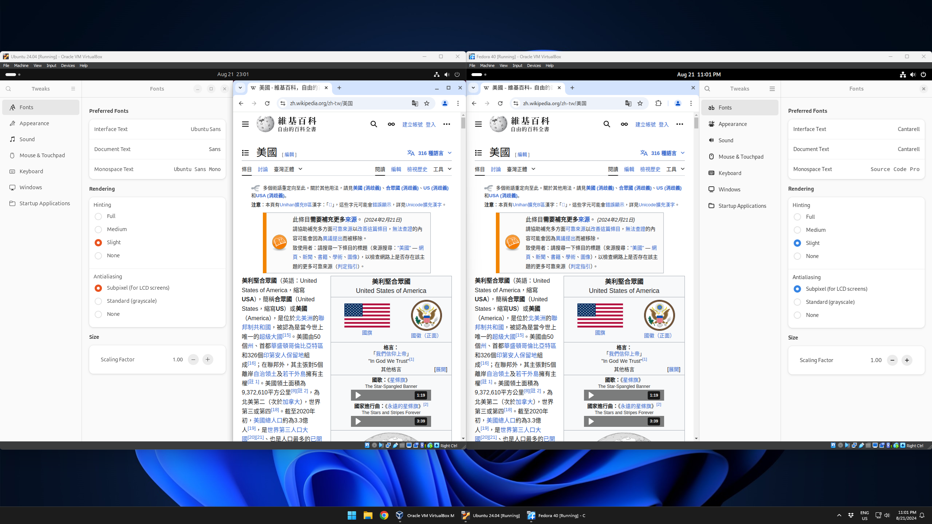Bookmark page with star in Ubuntu Chrome
Image resolution: width=932 pixels, height=524 pixels.
coord(427,103)
